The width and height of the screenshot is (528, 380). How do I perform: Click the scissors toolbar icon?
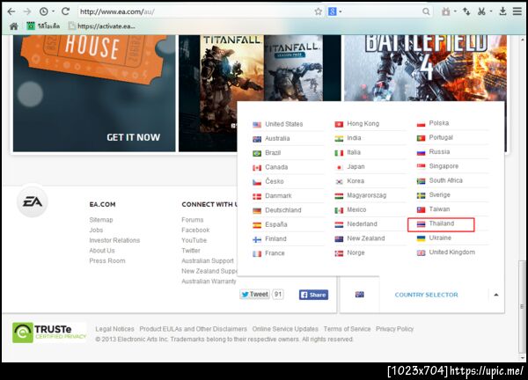pos(481,11)
